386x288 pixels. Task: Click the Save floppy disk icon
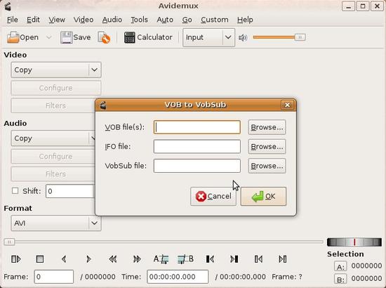click(67, 37)
